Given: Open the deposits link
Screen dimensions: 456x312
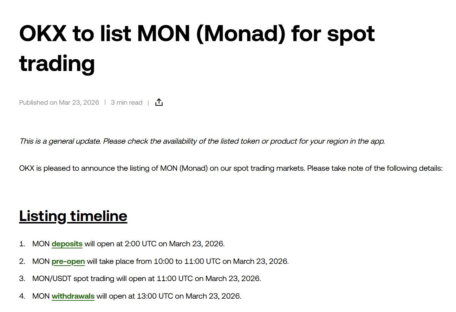Looking at the screenshot, I should tap(67, 244).
